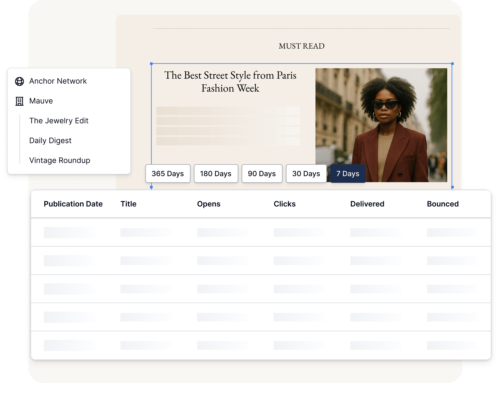Viewport: 501px width, 399px height.
Task: Filter stats by 180 Days
Action: (x=216, y=174)
